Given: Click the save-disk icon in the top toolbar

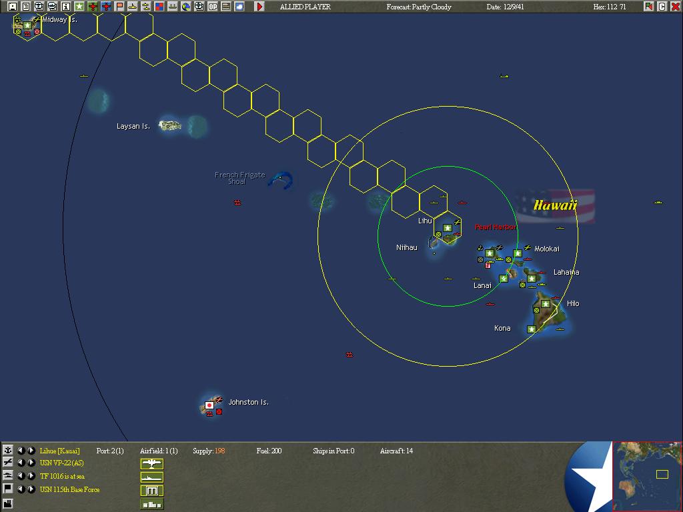Looking at the screenshot, I should coord(13,7).
